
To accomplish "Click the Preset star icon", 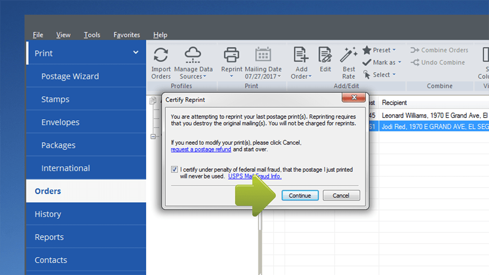I will [x=367, y=50].
